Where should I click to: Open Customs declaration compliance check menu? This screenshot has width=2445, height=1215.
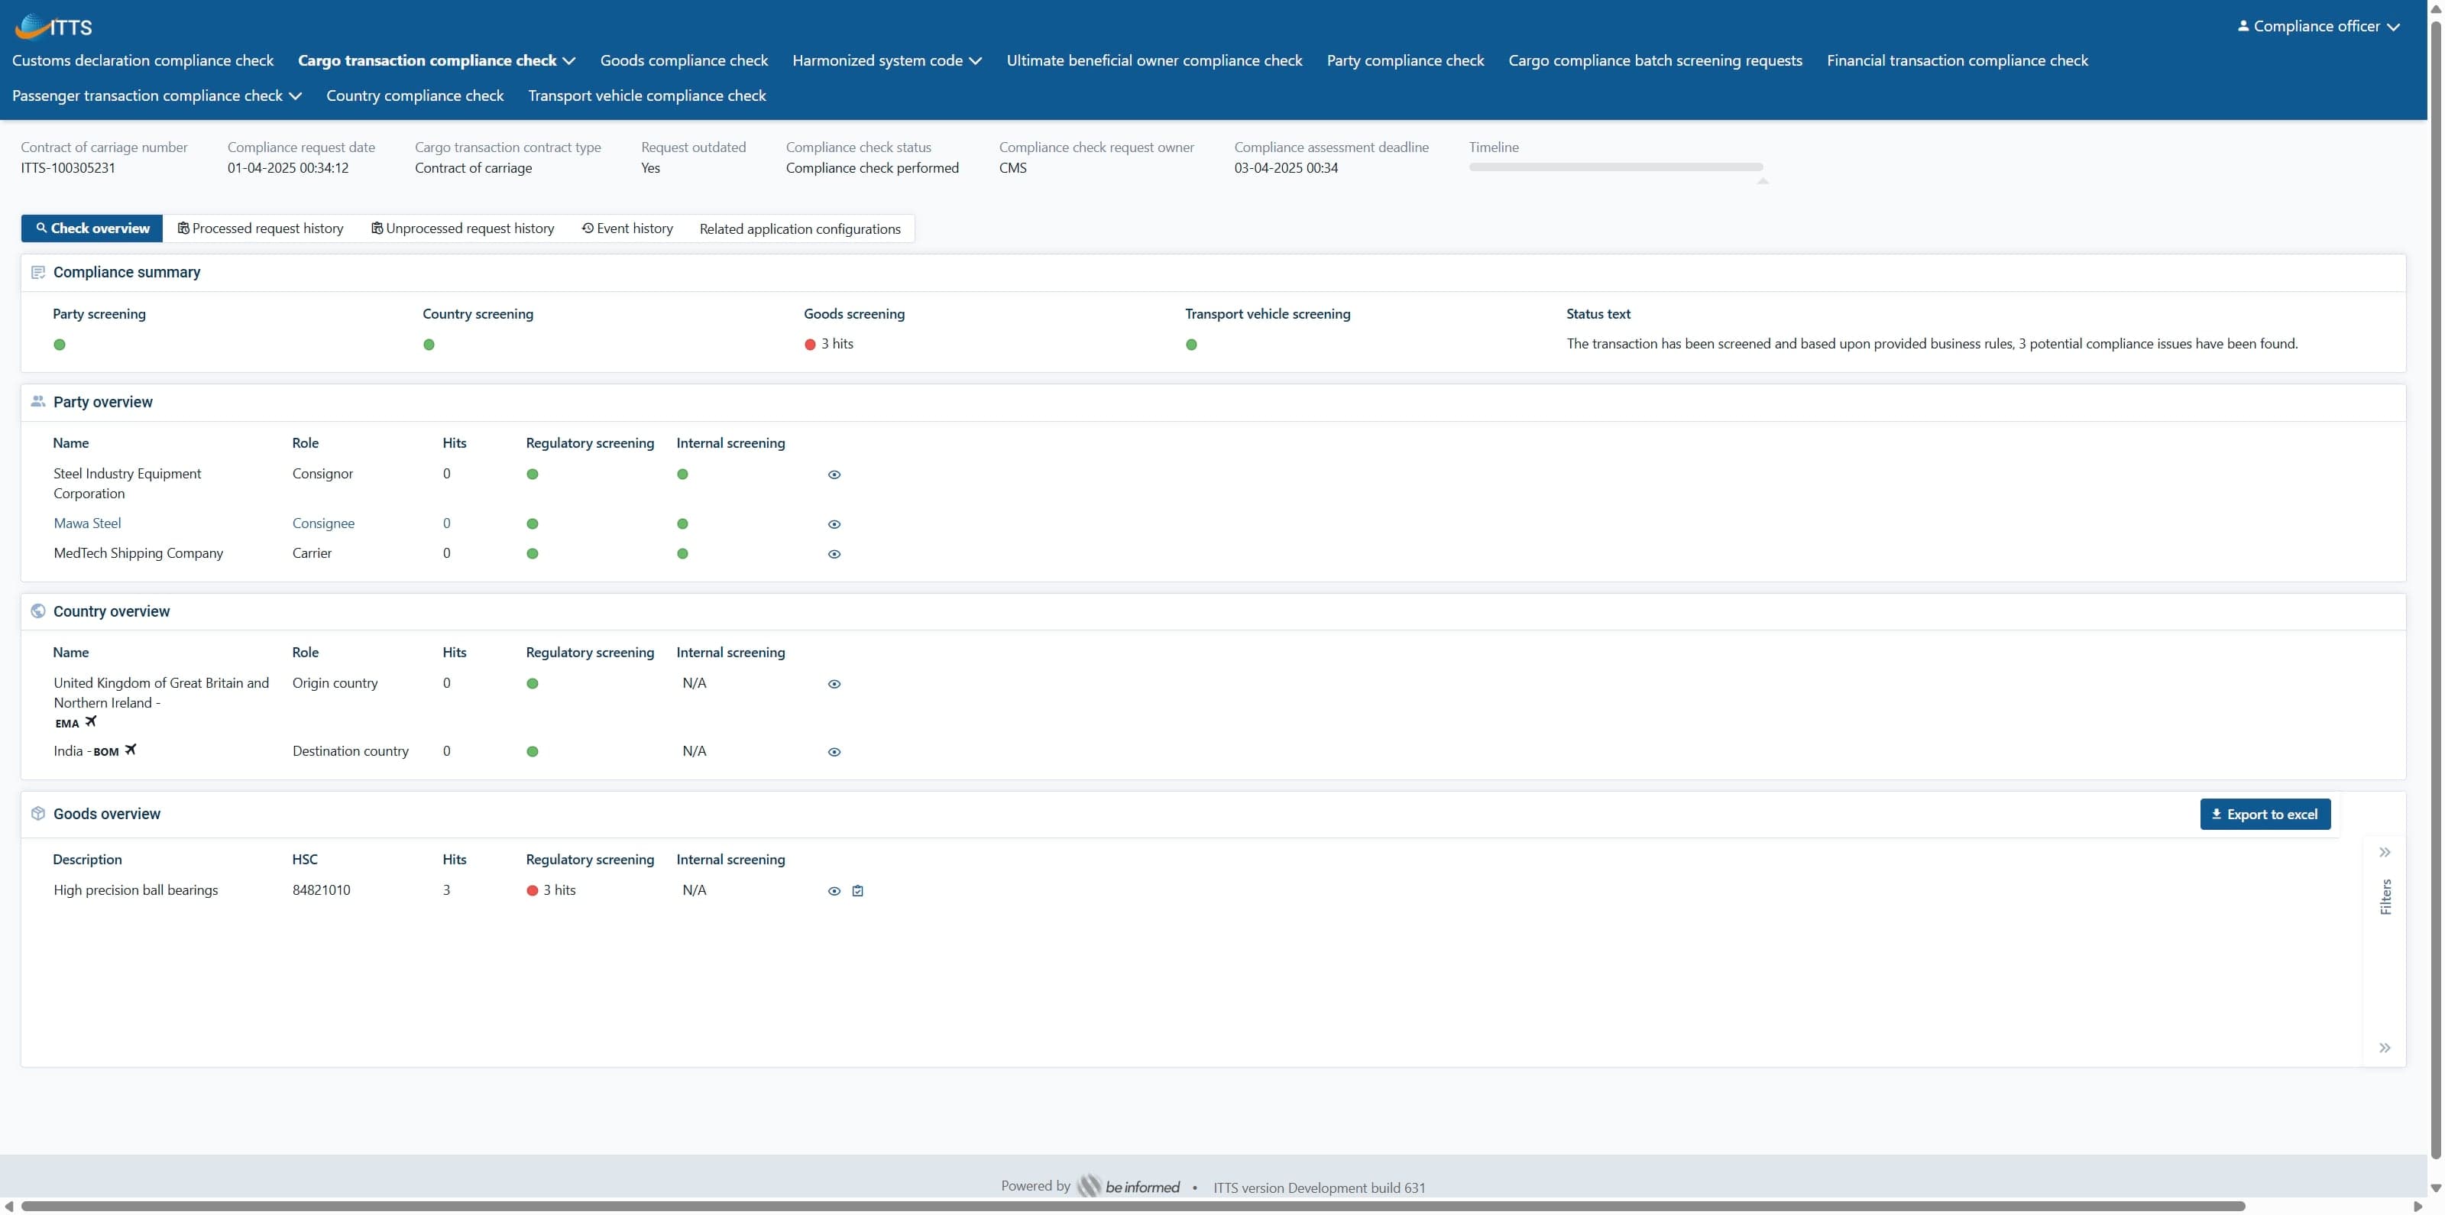pos(142,60)
